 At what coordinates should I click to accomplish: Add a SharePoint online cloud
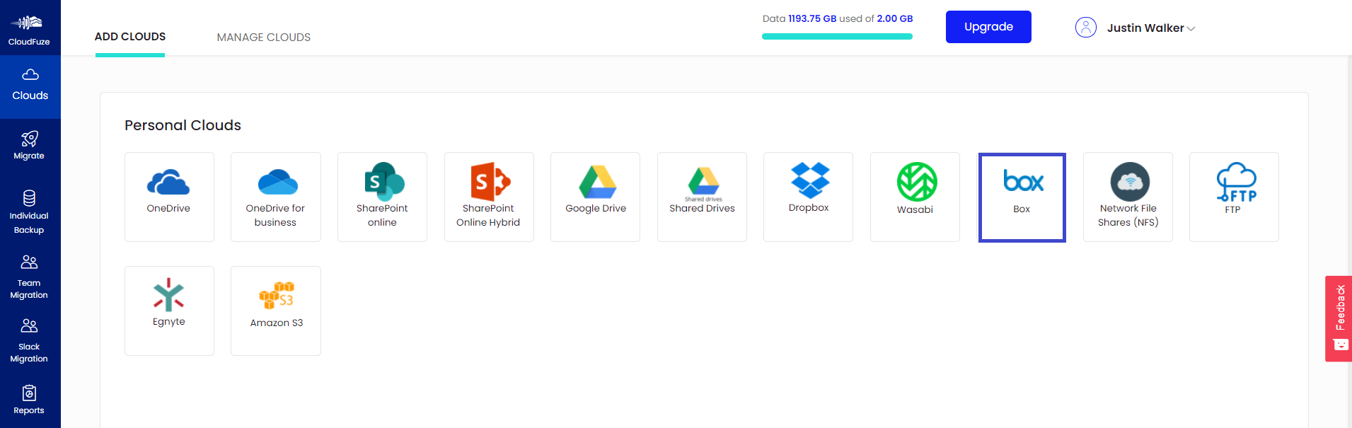[x=382, y=197]
